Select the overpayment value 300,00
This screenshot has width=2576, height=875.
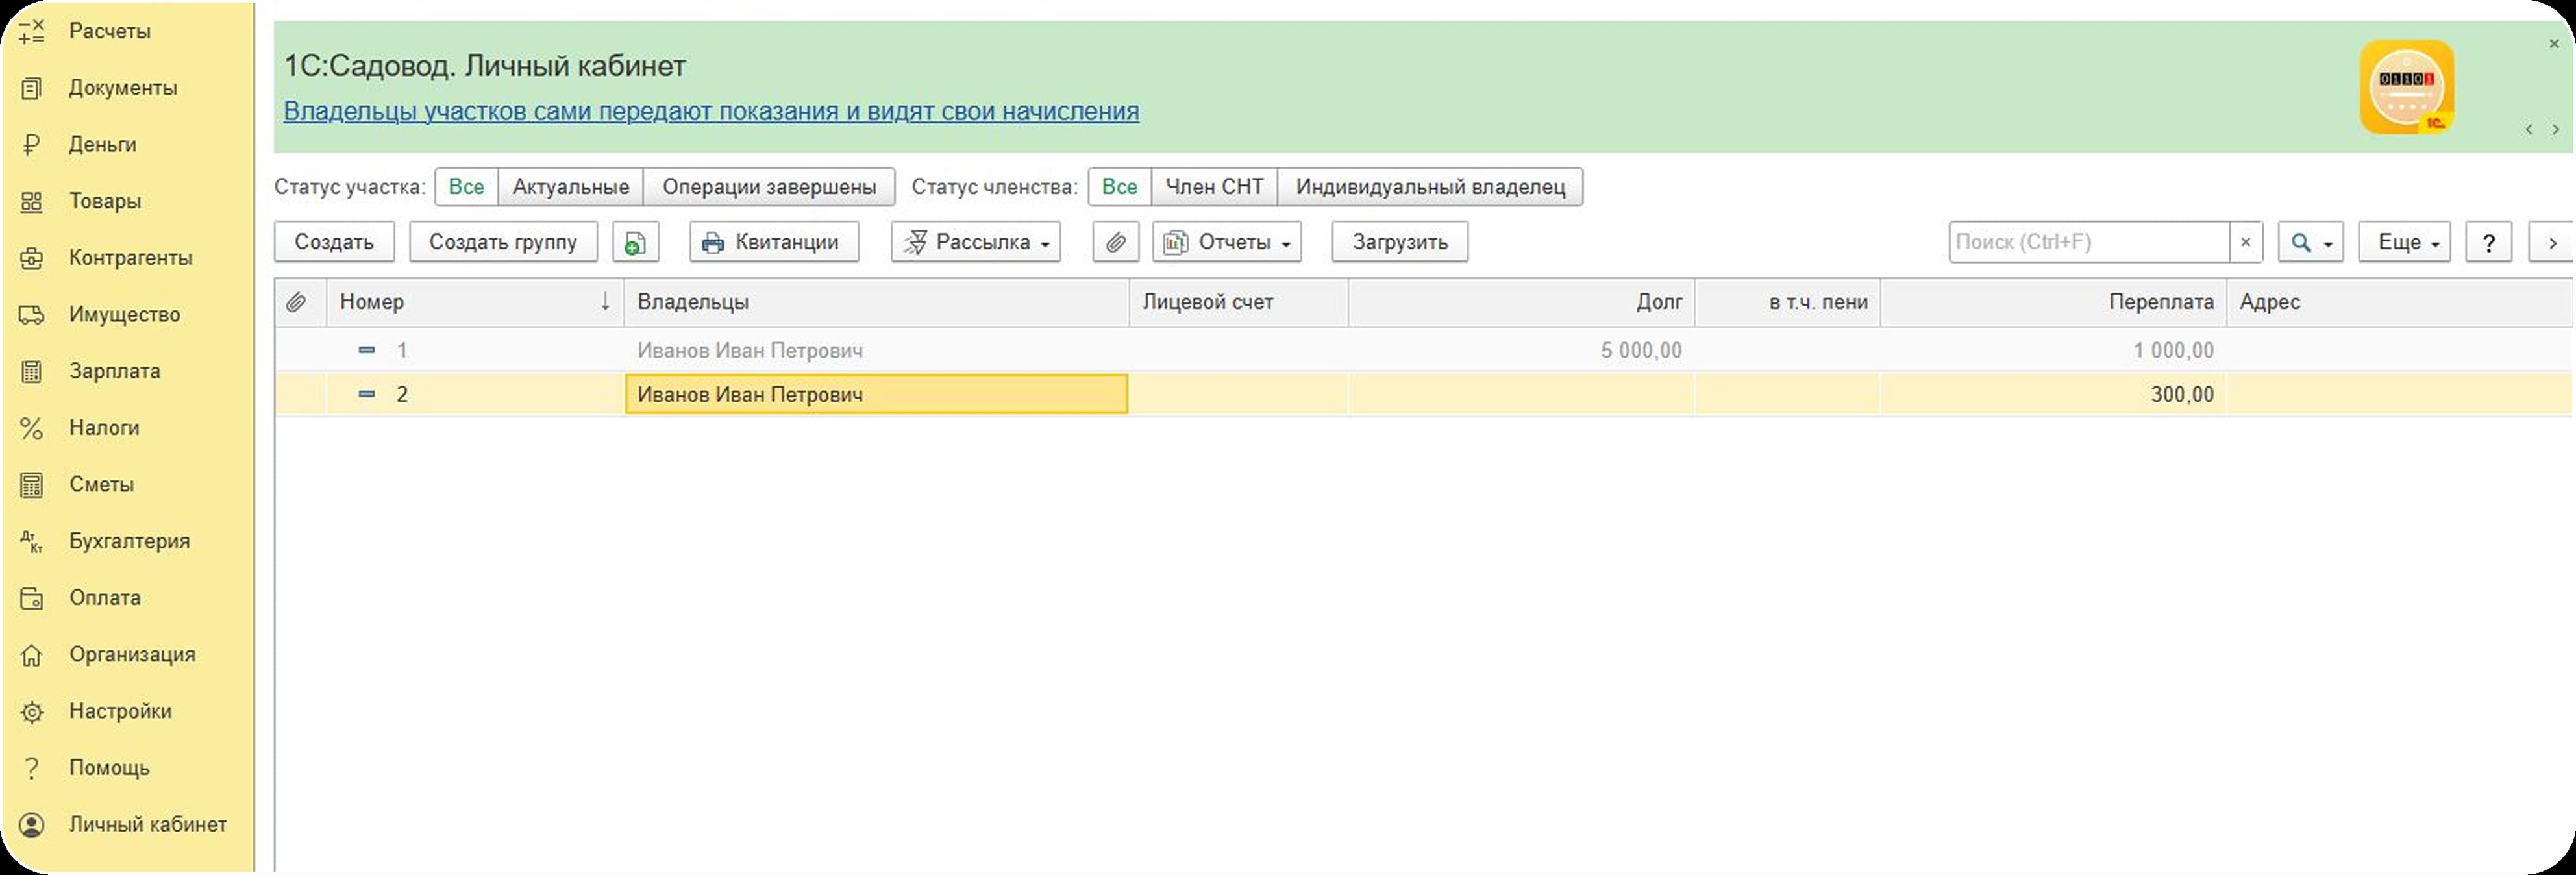2182,394
